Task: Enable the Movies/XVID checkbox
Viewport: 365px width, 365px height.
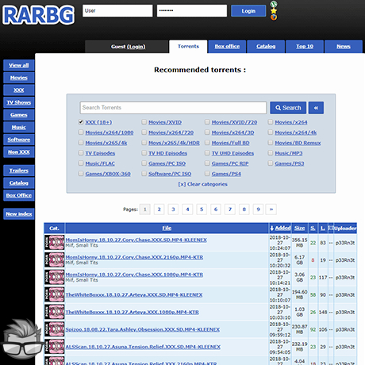Action: [144, 122]
